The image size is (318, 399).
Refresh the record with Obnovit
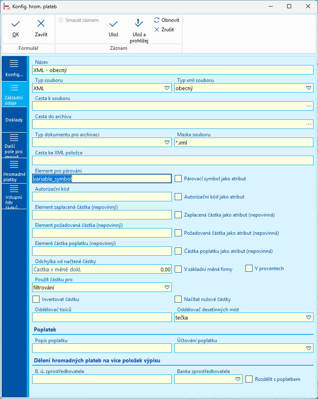pyautogui.click(x=167, y=20)
